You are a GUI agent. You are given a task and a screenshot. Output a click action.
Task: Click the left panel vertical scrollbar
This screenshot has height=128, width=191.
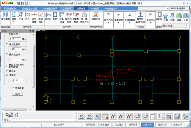[x=33, y=66]
